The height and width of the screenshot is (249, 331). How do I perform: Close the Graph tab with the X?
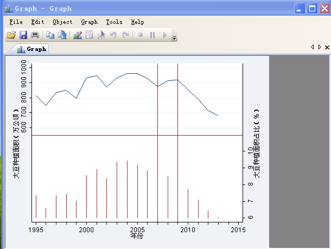pyautogui.click(x=327, y=48)
